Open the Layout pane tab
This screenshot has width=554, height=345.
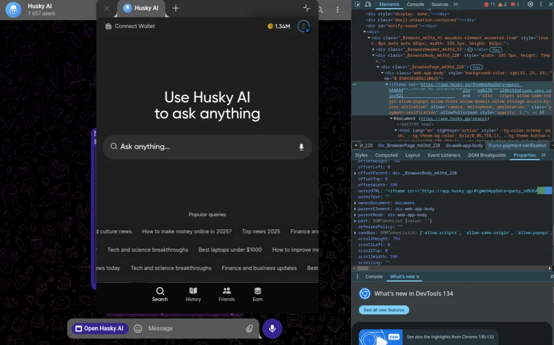[x=413, y=155]
